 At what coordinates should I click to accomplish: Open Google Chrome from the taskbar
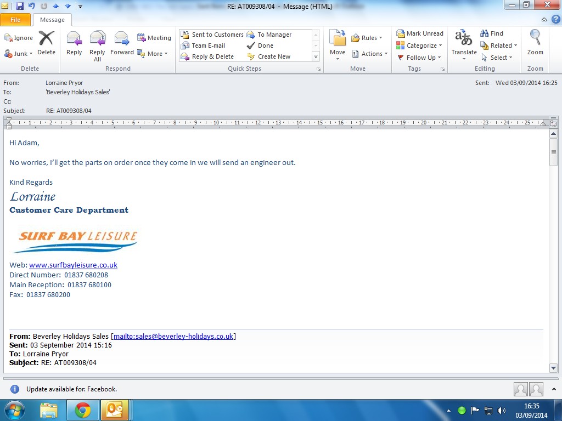tap(82, 410)
